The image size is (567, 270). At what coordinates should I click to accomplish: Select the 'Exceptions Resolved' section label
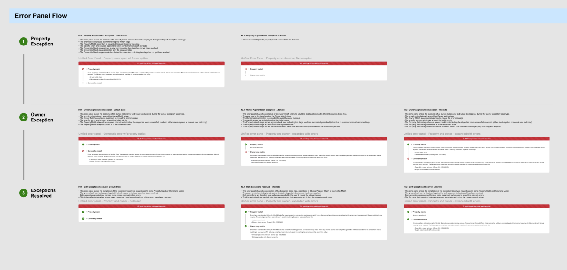point(43,193)
